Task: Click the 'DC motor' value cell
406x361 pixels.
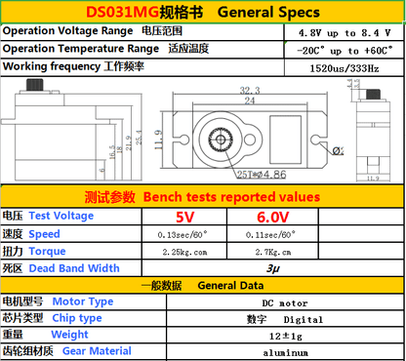Action: (x=285, y=302)
